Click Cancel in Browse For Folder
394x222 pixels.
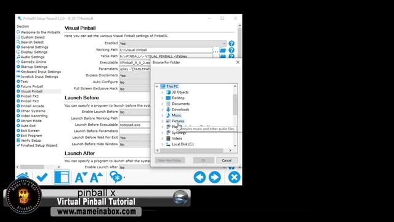(227, 160)
